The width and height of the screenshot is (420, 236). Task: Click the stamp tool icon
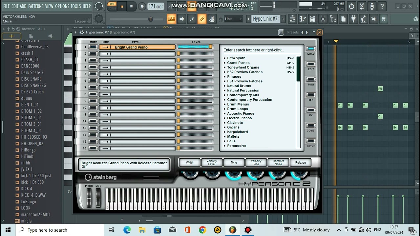(212, 19)
